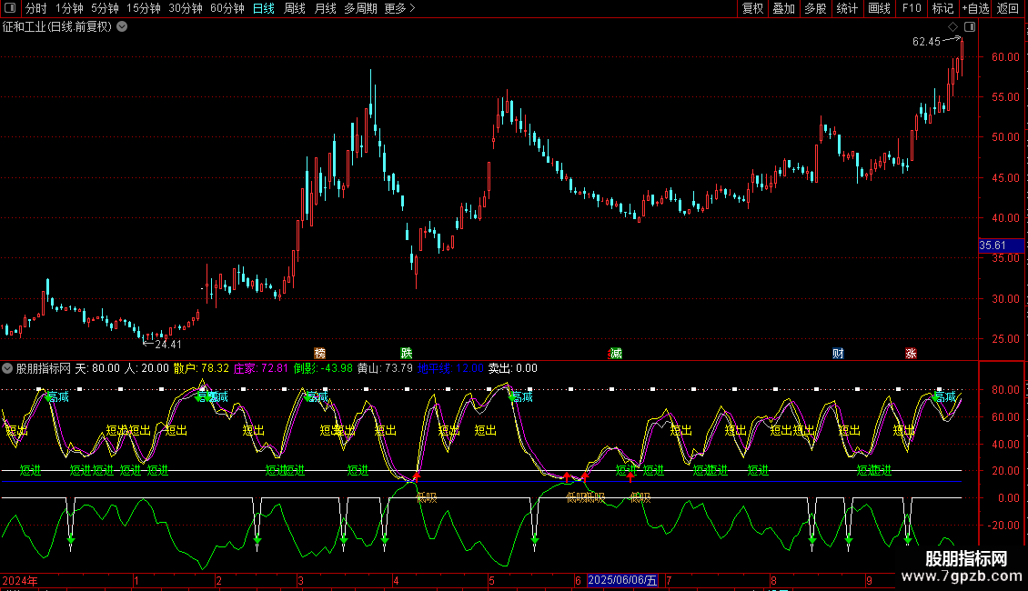Viewport: 1028px width, 591px height.
Task: Click the orange 榜 event marker icon
Action: 319,353
